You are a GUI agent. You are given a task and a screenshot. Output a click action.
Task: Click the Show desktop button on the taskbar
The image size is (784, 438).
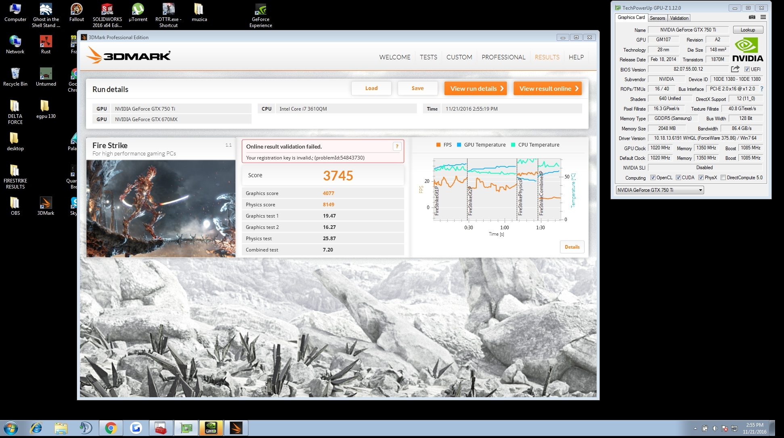point(773,428)
